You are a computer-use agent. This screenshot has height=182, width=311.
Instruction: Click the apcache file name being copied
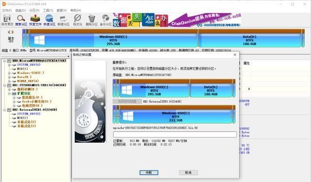(155, 128)
